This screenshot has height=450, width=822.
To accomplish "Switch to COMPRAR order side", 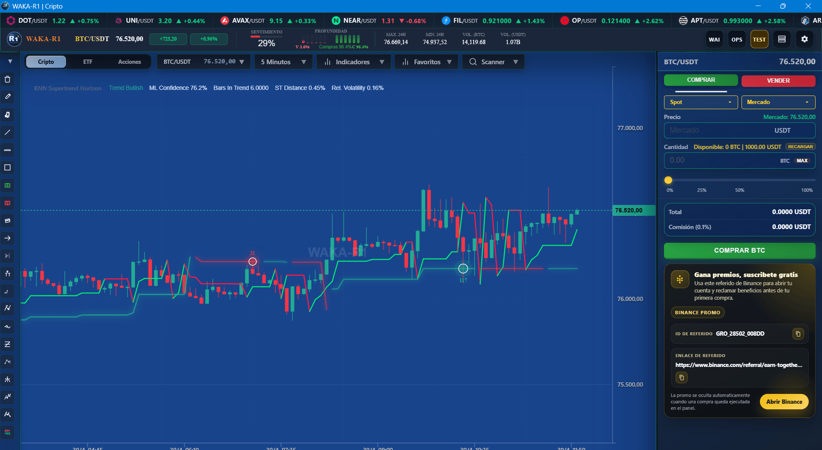I will pyautogui.click(x=701, y=80).
